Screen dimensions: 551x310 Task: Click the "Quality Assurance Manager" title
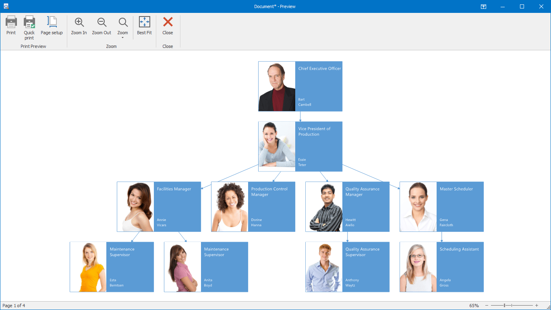click(x=362, y=192)
